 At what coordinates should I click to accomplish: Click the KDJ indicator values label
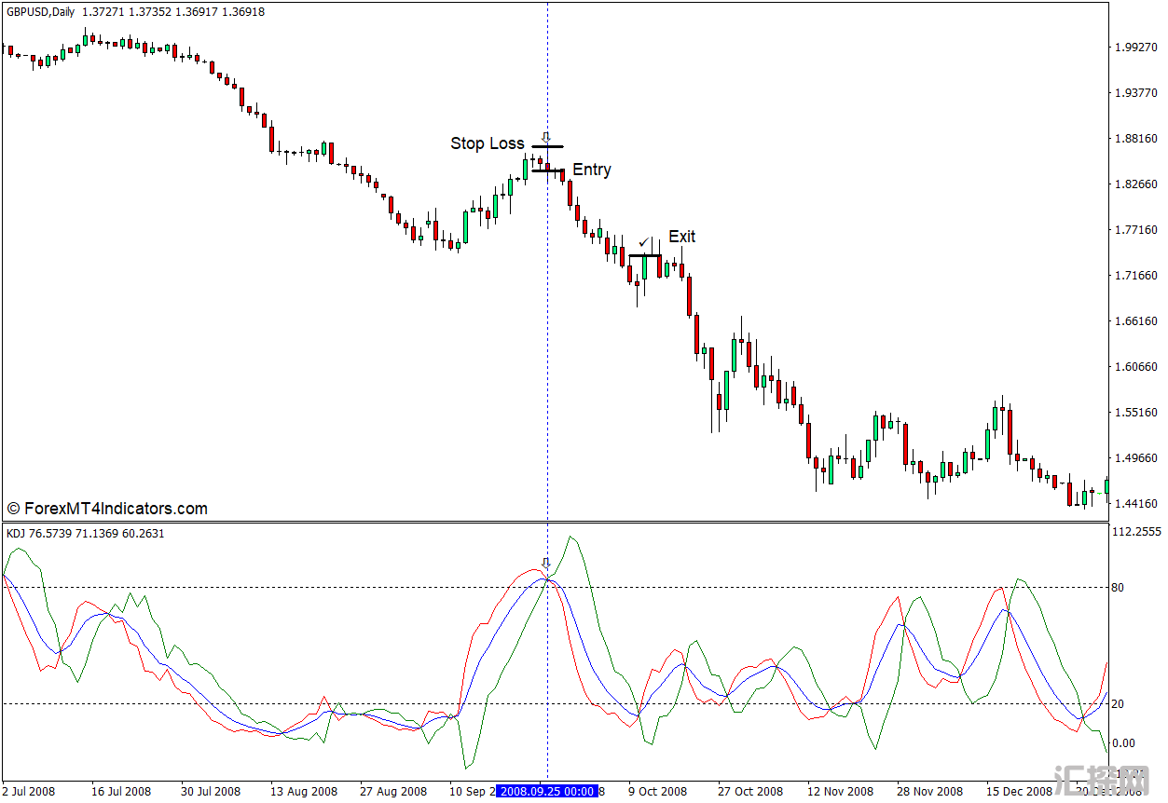[x=85, y=534]
